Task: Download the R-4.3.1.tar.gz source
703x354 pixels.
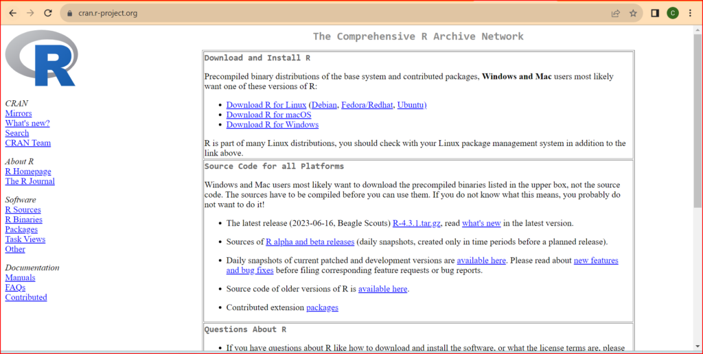Action: [417, 223]
